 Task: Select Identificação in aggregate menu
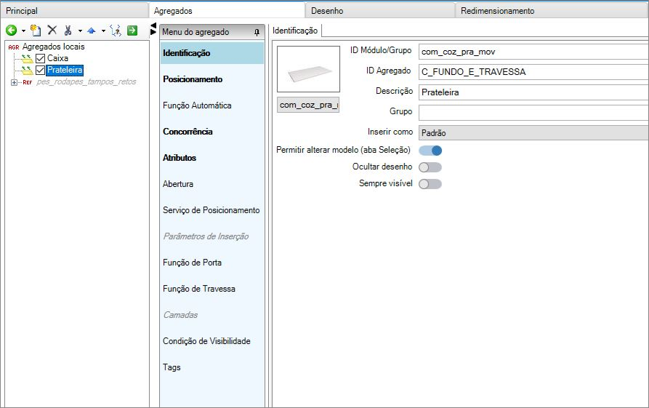click(212, 53)
